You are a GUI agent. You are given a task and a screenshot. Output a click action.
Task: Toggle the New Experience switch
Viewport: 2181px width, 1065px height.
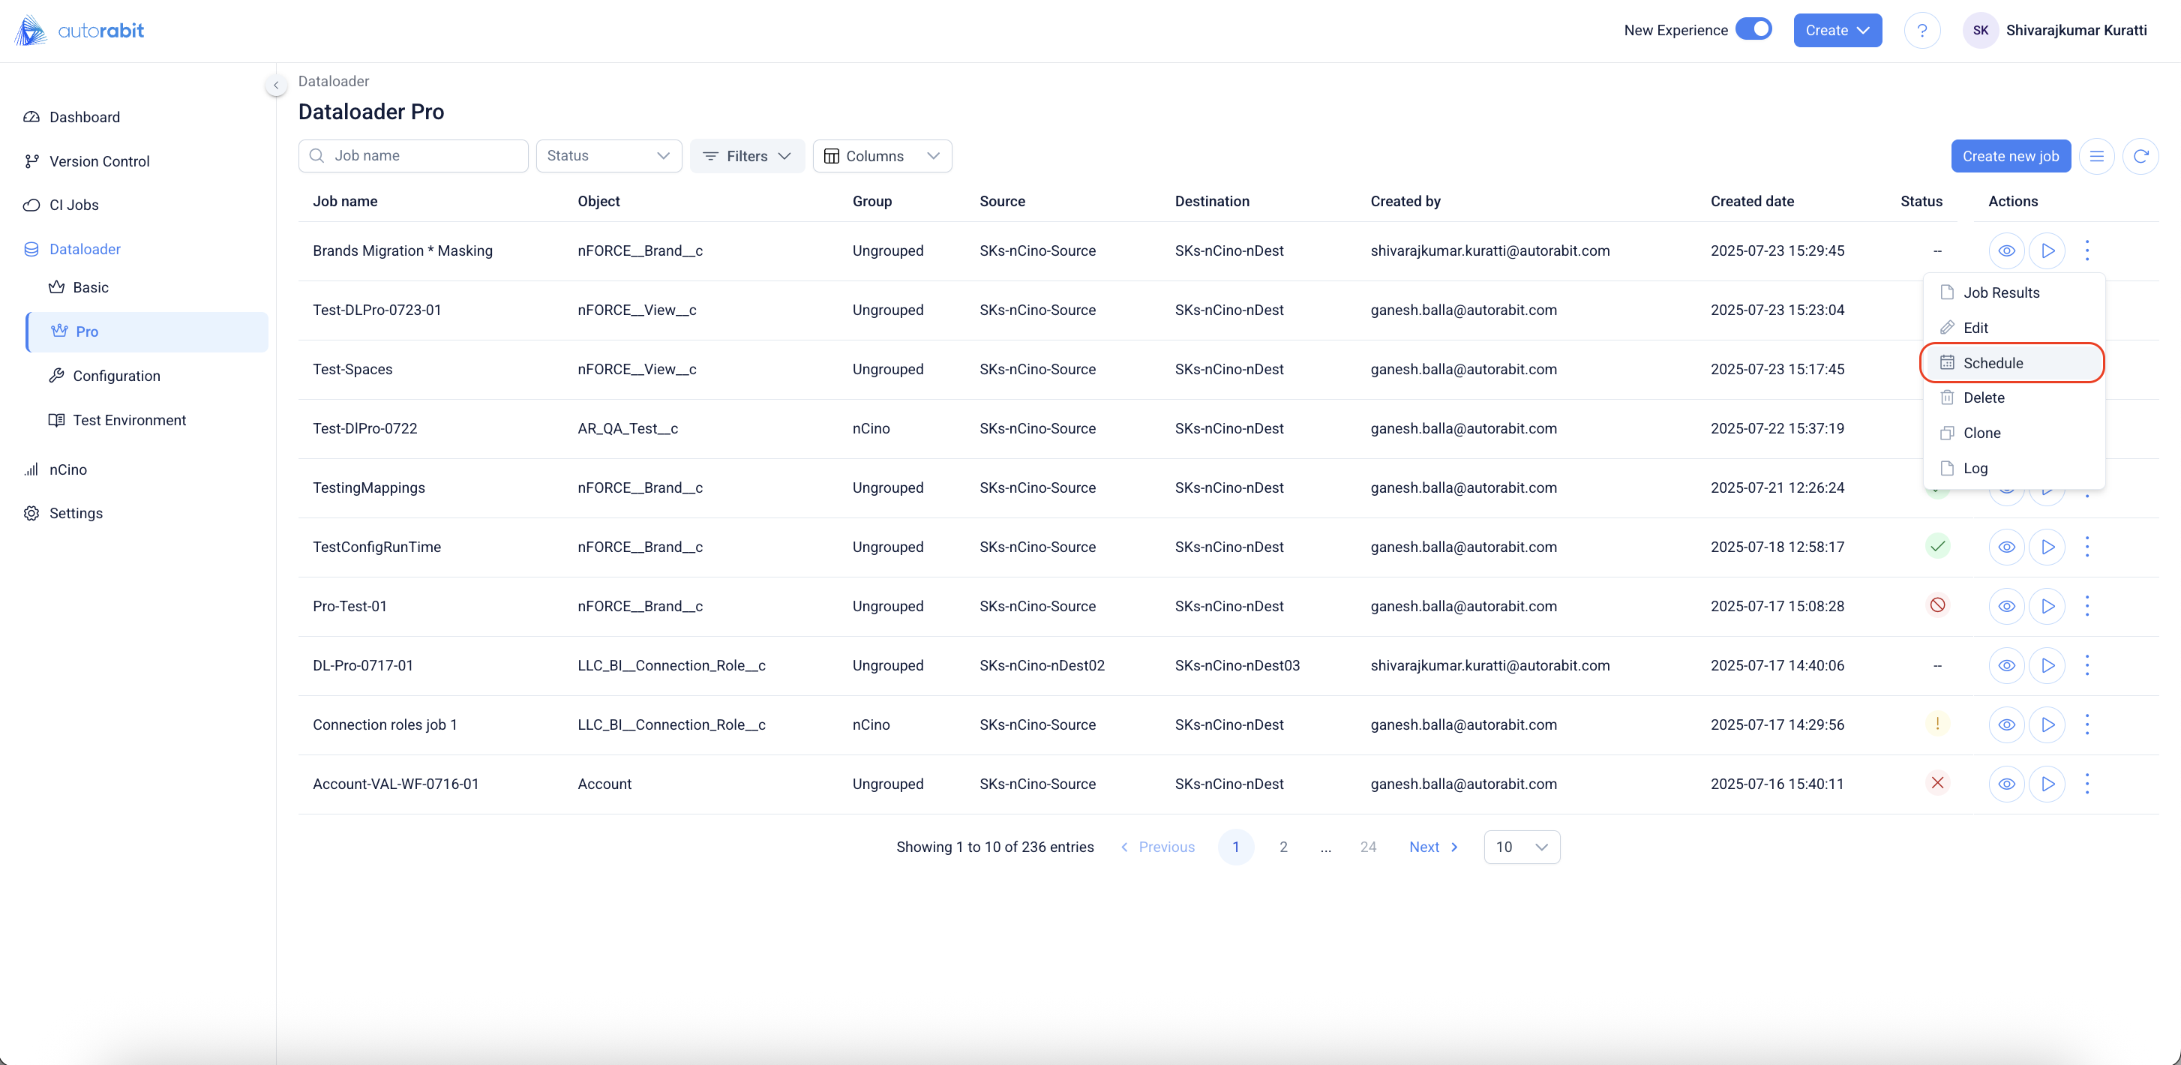coord(1753,30)
